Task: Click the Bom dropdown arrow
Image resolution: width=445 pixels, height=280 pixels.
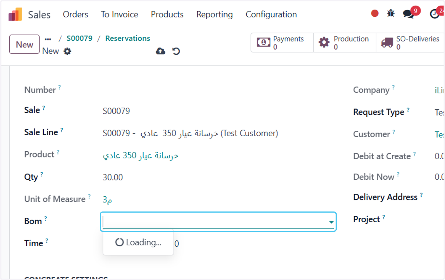Action: click(x=331, y=222)
